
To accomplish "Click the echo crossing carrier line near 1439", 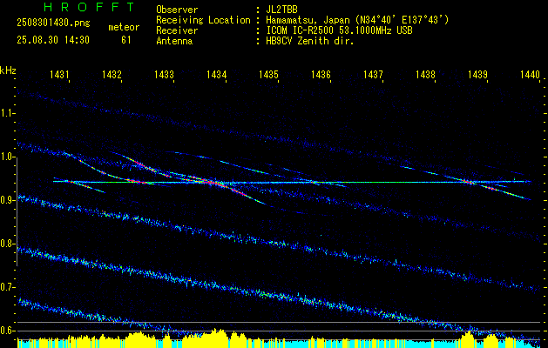I will click(470, 182).
